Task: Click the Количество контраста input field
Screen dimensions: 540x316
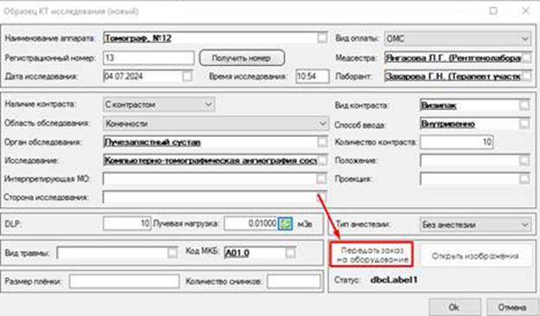Action: point(456,142)
